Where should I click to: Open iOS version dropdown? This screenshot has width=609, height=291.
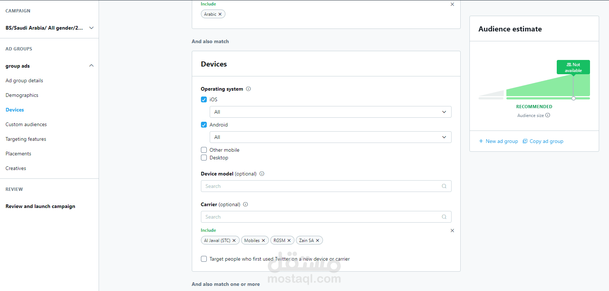330,112
